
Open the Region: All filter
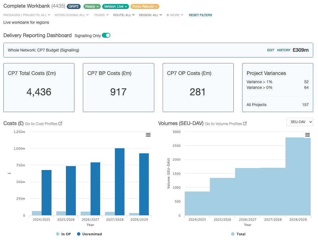click(151, 15)
